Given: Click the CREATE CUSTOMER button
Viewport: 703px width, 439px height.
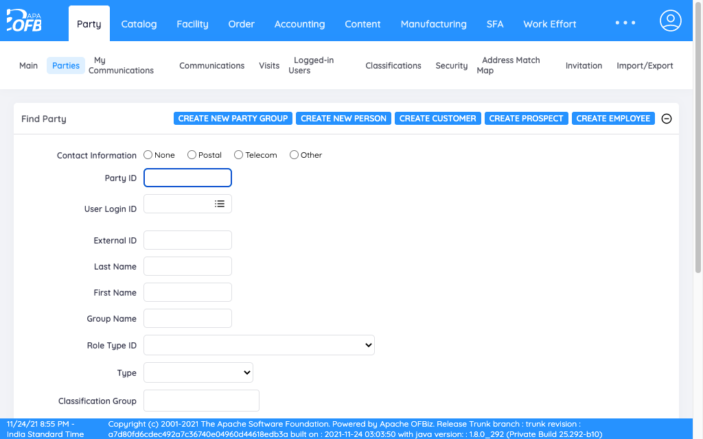Looking at the screenshot, I should pyautogui.click(x=437, y=118).
